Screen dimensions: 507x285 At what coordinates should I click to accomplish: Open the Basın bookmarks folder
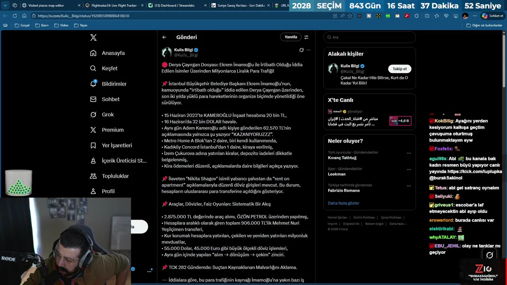[42, 25]
